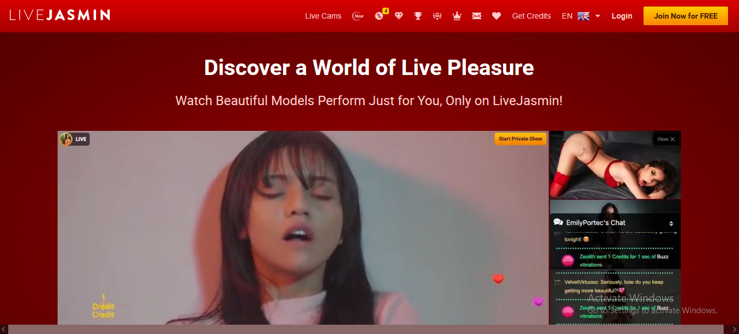Click the EN language label

(x=567, y=16)
